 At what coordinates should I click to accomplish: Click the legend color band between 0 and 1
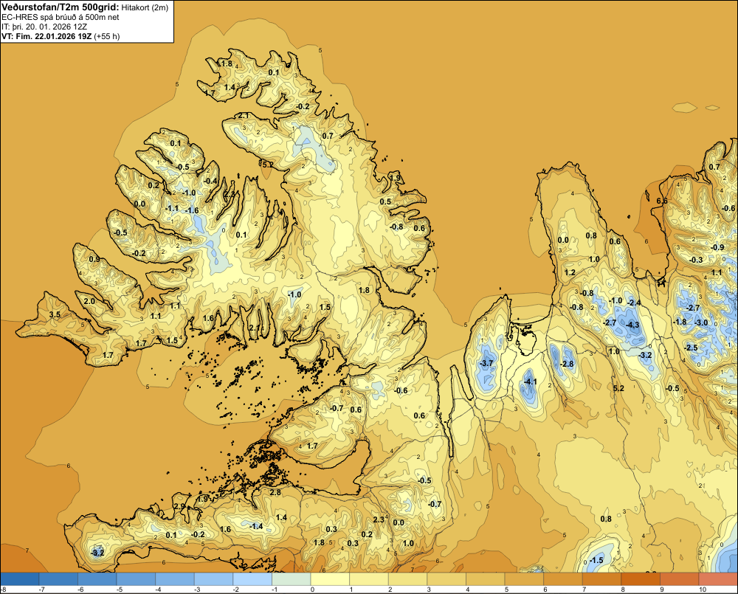330,579
